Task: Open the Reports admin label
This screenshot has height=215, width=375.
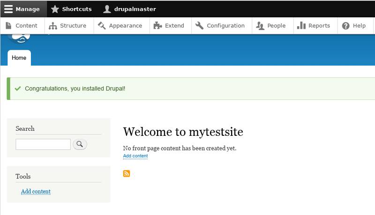Action: coord(319,26)
